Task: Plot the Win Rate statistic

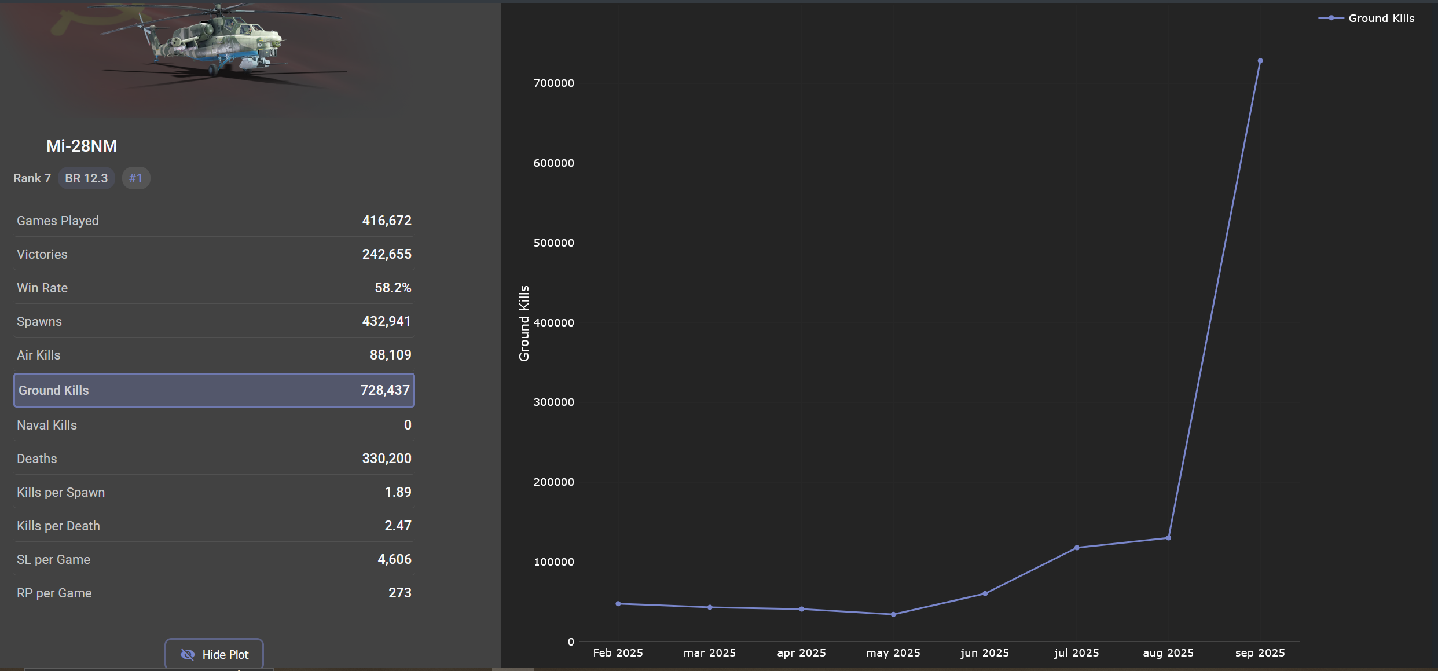Action: click(214, 288)
